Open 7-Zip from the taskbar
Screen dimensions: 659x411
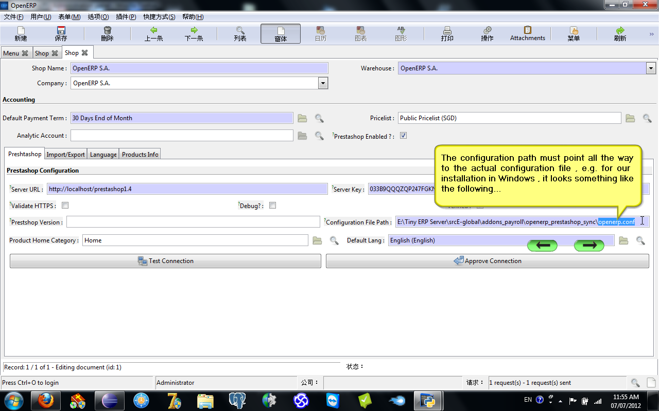[174, 400]
